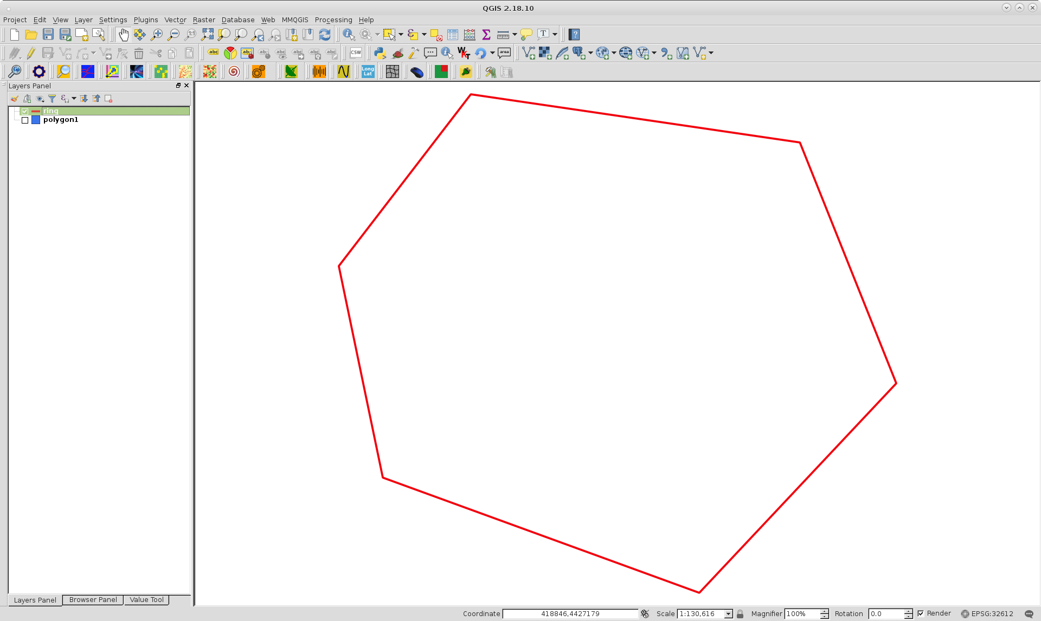
Task: Switch to the Value Tool tab
Action: point(146,600)
